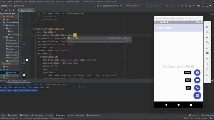Expand the ios folder
Image resolution: width=214 pixels, height=120 pixels.
(1, 67)
